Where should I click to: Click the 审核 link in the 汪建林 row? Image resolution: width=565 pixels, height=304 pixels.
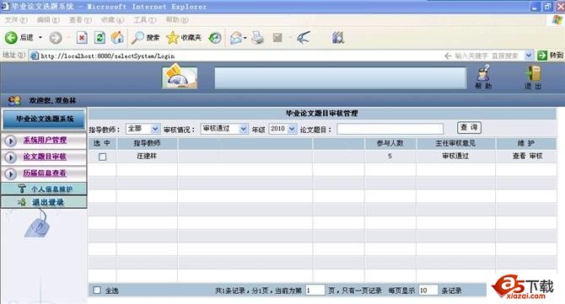535,156
